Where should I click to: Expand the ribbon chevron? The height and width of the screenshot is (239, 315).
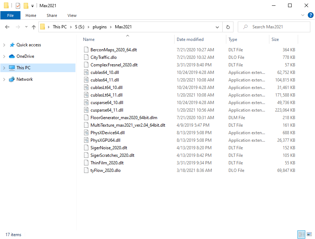(x=303, y=15)
